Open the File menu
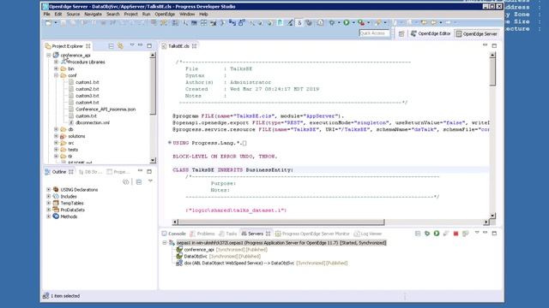 (x=46, y=15)
